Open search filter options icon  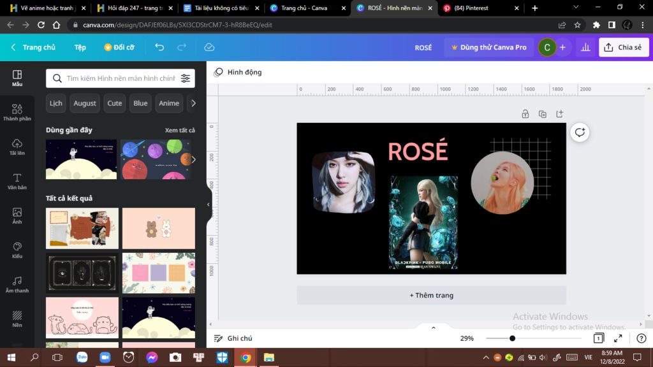tap(186, 78)
